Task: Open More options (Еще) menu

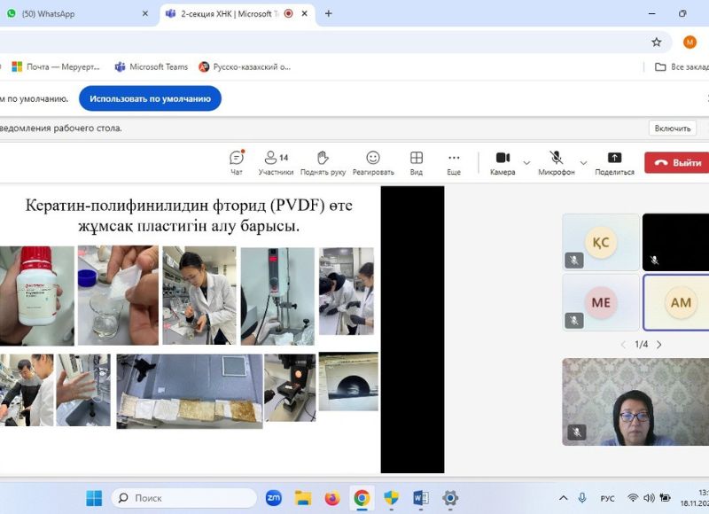Action: [454, 161]
